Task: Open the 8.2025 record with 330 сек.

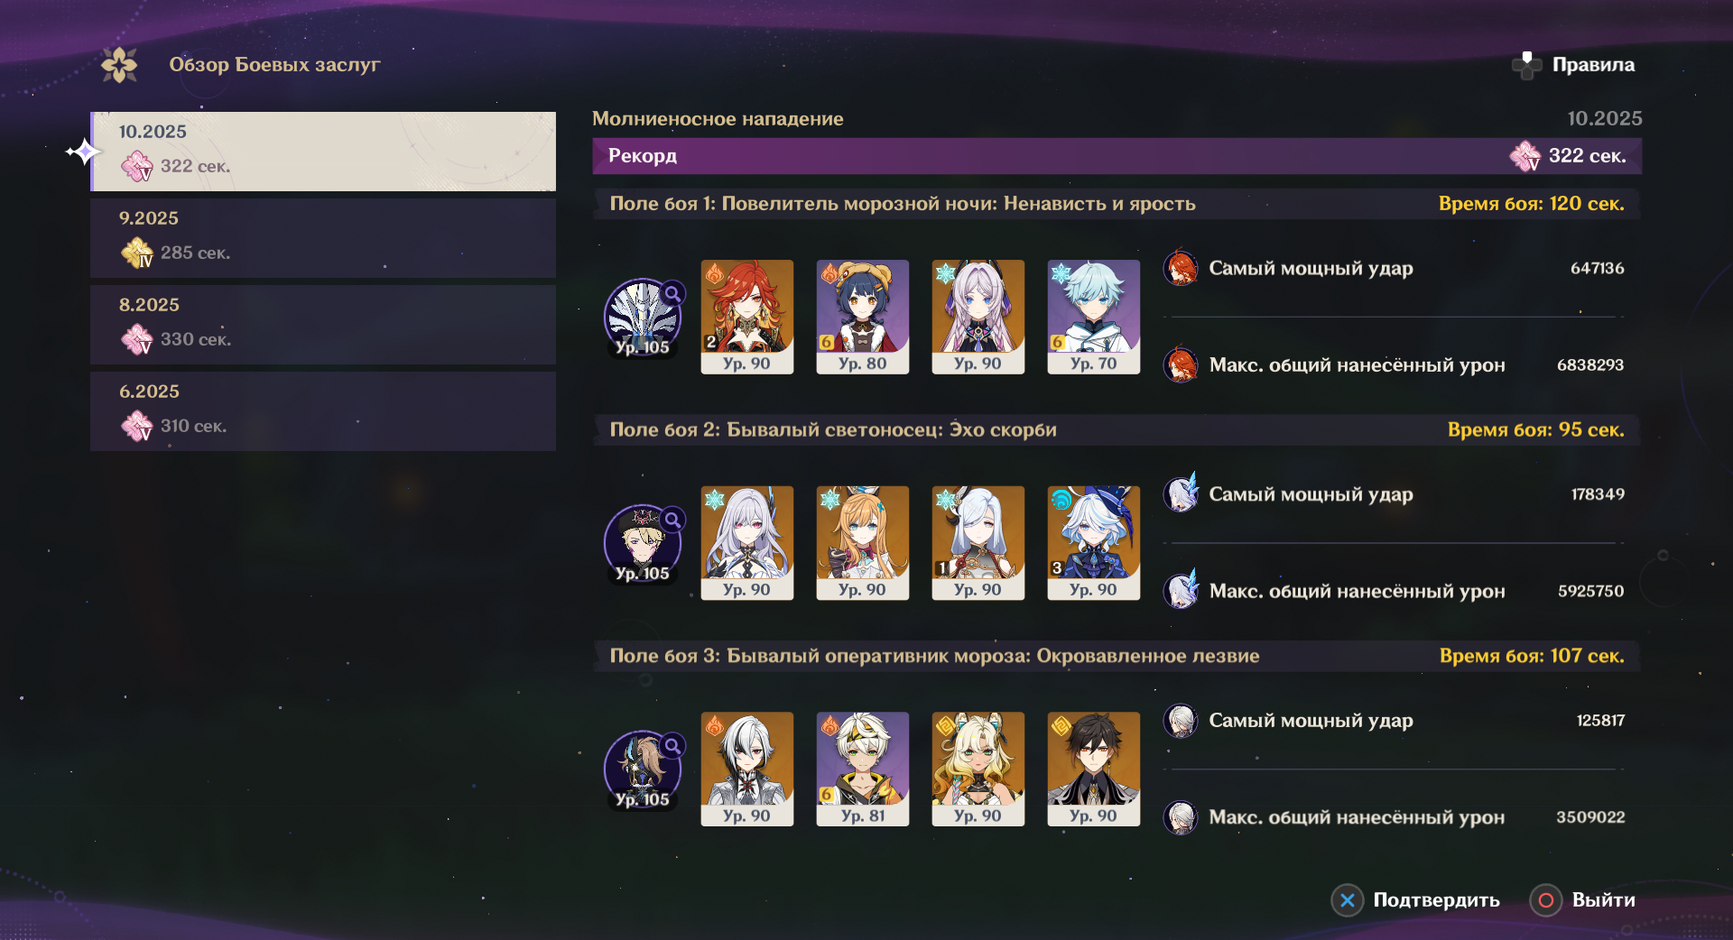Action: pyautogui.click(x=323, y=324)
